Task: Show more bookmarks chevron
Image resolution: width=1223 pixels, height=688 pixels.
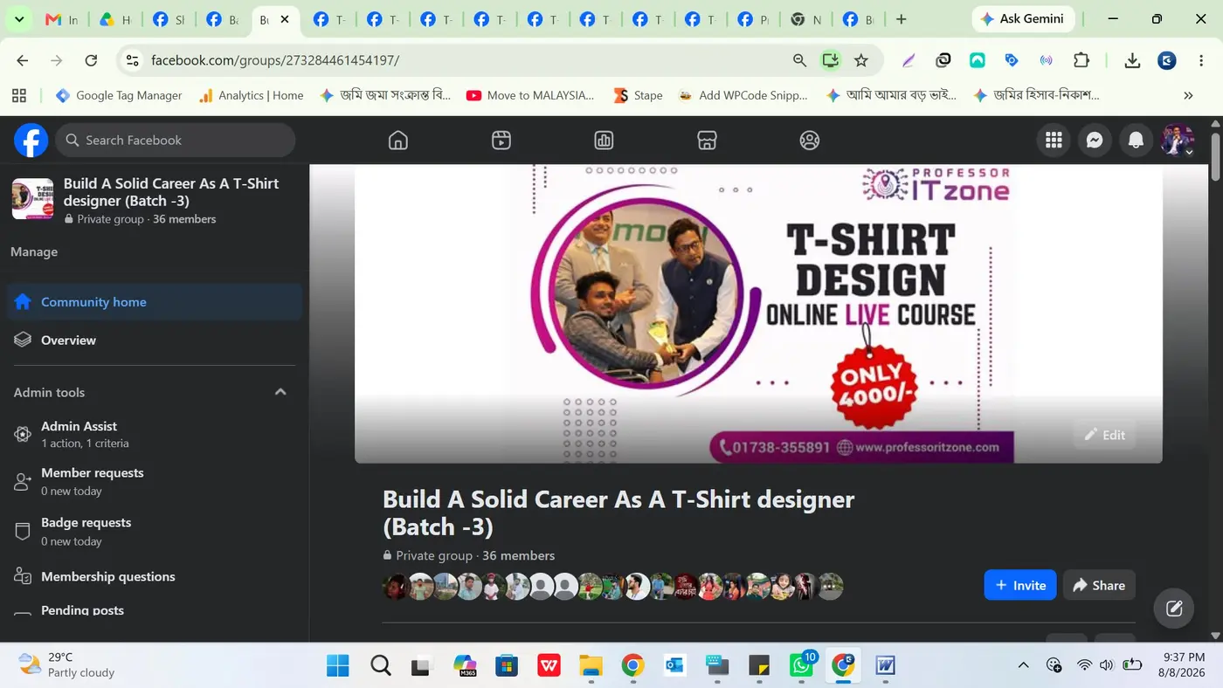Action: 1188,95
